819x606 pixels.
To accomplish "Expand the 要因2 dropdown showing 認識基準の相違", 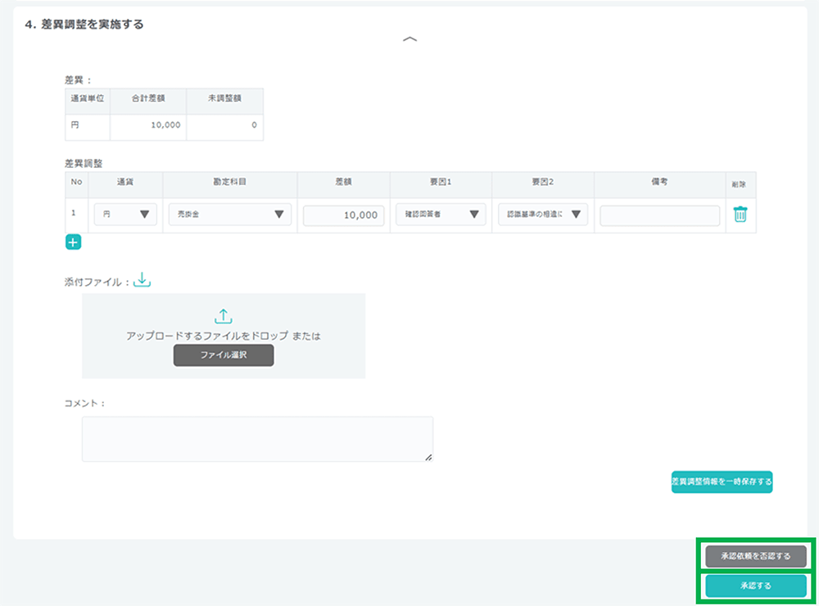I will coord(542,215).
